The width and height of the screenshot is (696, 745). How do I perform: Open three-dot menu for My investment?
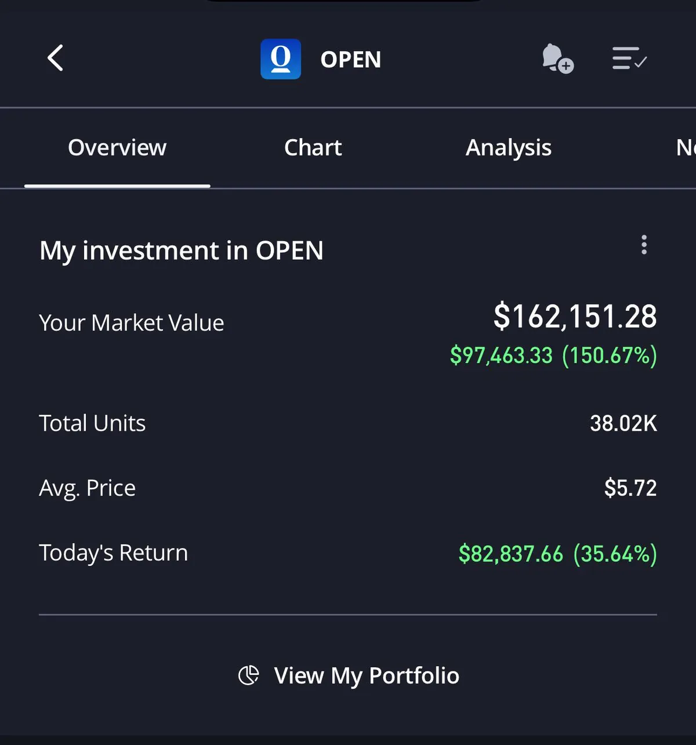click(x=644, y=245)
